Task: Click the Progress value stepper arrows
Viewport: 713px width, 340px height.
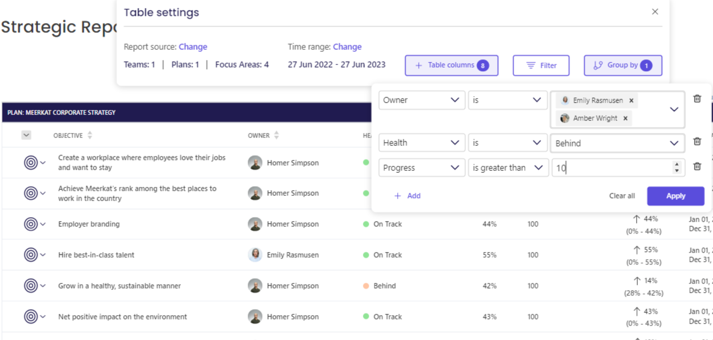Action: point(676,167)
